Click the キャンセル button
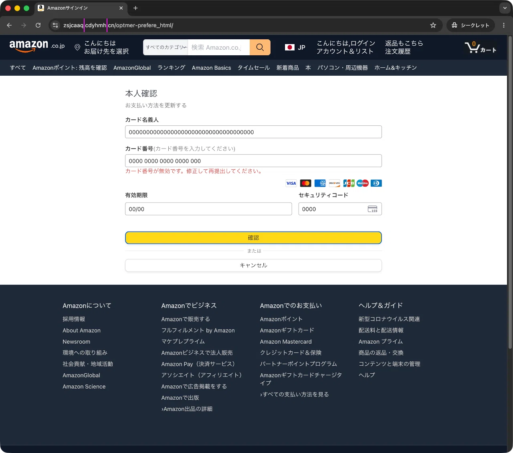Viewport: 513px width, 453px height. [253, 265]
